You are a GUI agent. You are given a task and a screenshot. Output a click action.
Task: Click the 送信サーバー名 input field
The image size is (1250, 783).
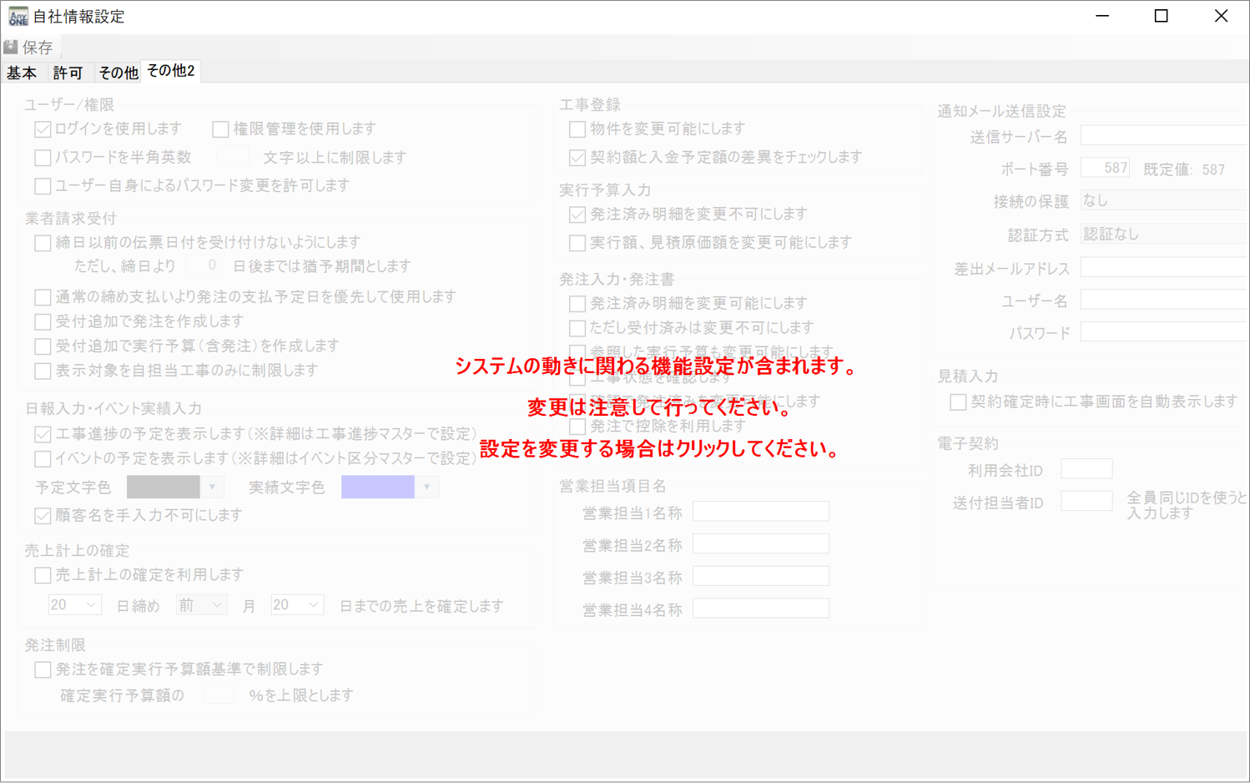(1163, 136)
